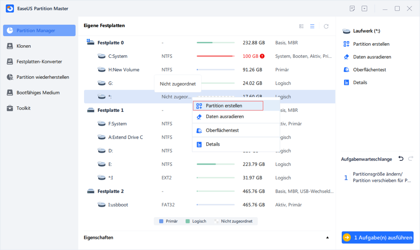The height and width of the screenshot is (250, 420).
Task: Select the Festplatte 1 disk row
Action: (x=210, y=110)
